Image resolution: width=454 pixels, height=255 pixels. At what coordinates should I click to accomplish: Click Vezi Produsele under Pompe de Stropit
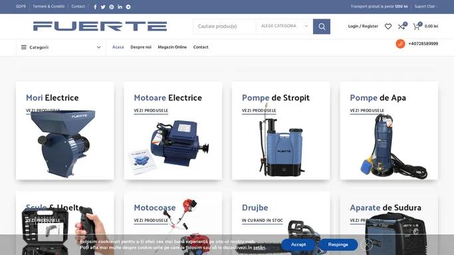[x=259, y=111]
